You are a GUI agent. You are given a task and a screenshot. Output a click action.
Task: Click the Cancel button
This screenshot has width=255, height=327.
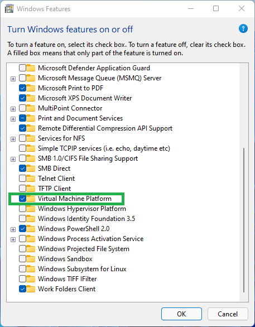click(x=228, y=314)
